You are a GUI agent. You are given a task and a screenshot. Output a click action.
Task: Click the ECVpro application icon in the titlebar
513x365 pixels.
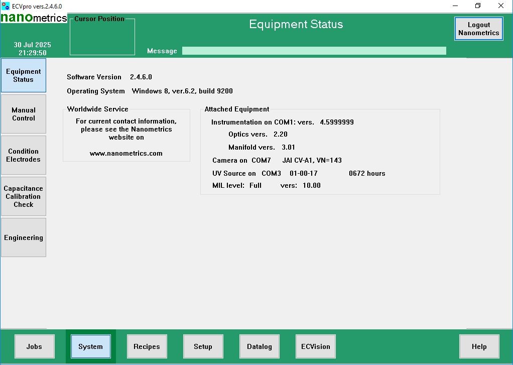5,6
